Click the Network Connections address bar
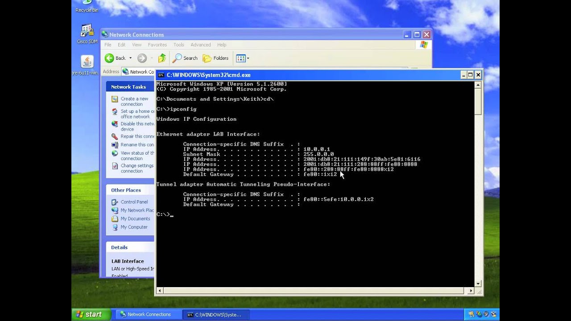The width and height of the screenshot is (571, 321). point(138,71)
